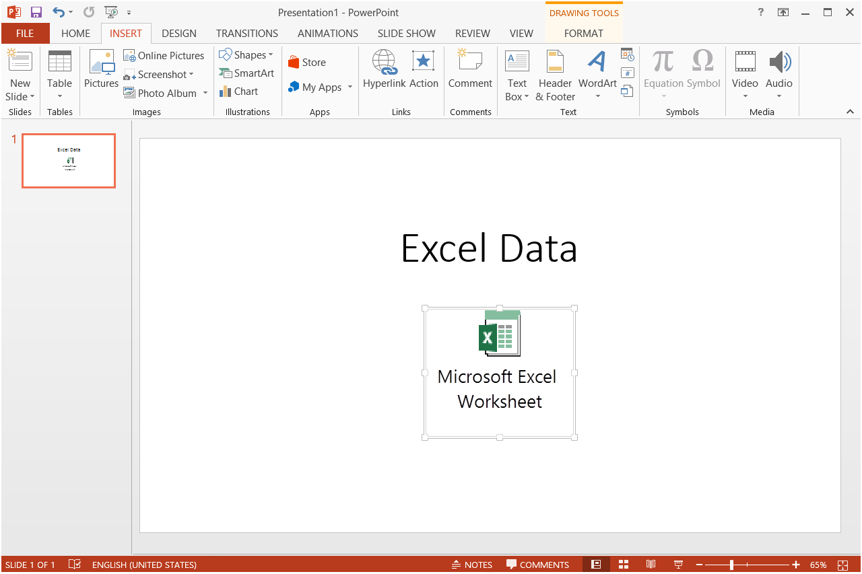
Task: Open the VIEW tab
Action: (521, 33)
